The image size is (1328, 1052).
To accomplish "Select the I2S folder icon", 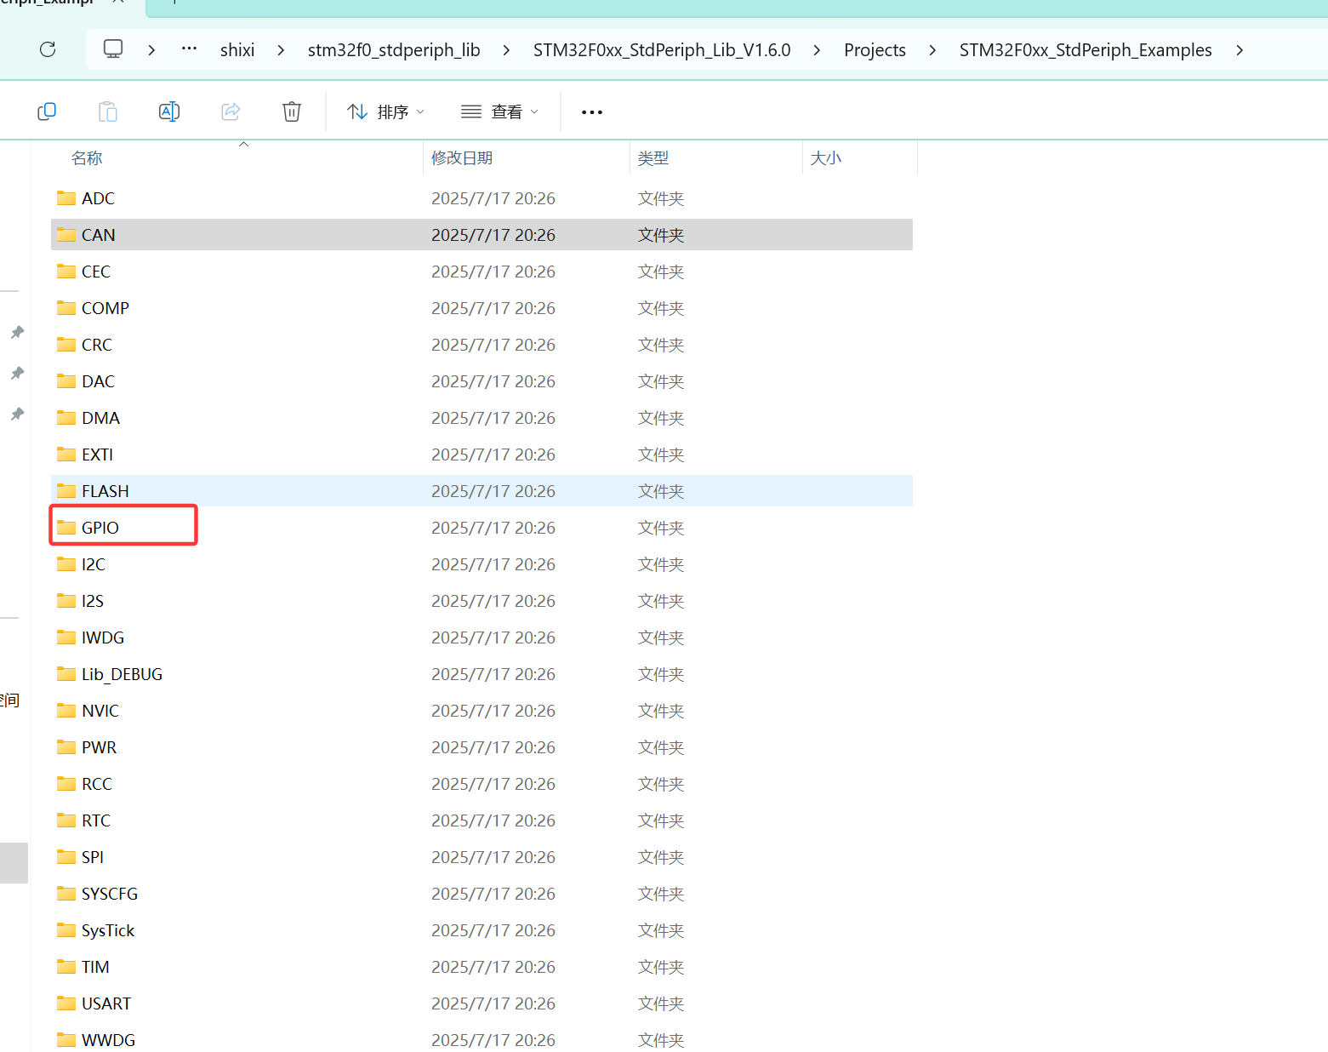I will coord(66,601).
